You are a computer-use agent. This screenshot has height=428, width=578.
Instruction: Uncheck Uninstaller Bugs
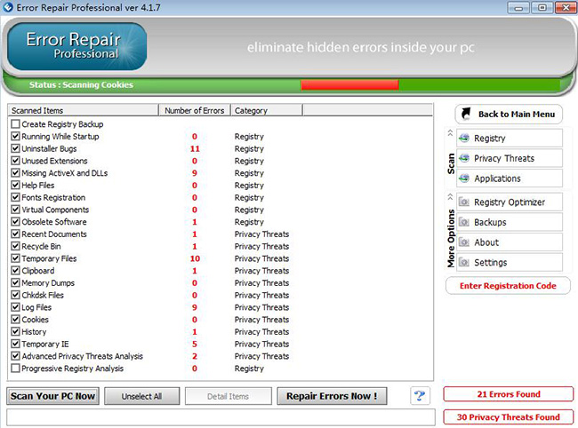click(x=15, y=148)
